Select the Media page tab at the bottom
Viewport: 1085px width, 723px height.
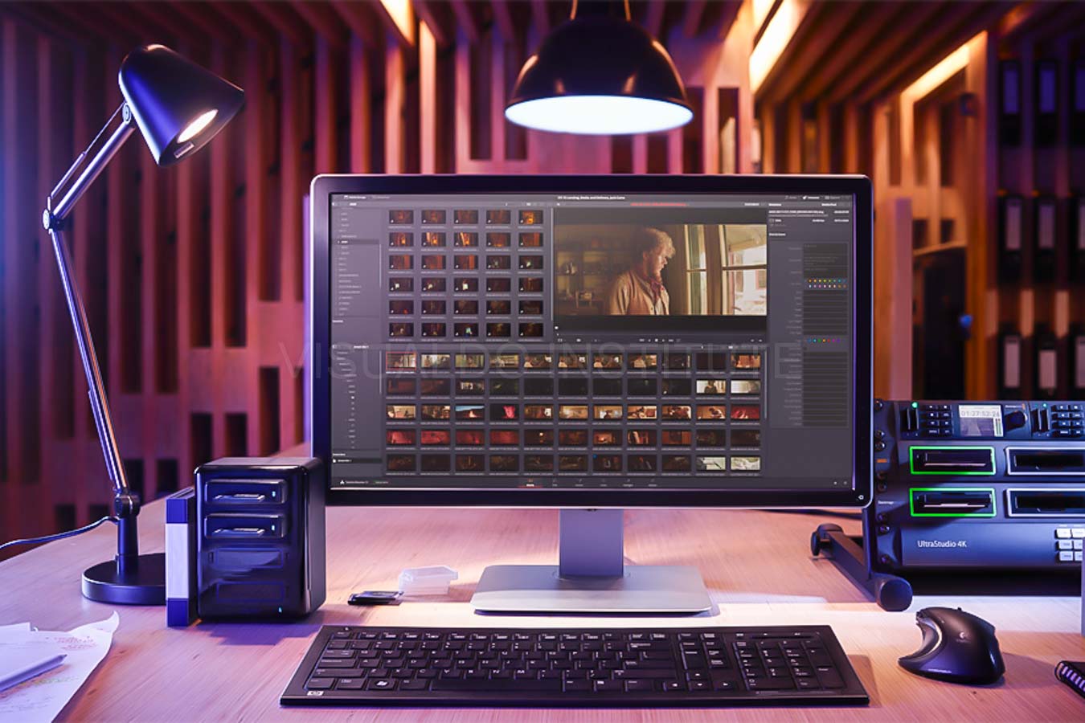click(x=529, y=485)
